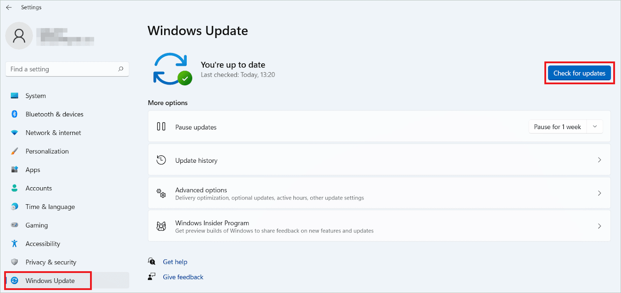This screenshot has width=621, height=293.
Task: Click the user profile avatar
Action: (19, 36)
